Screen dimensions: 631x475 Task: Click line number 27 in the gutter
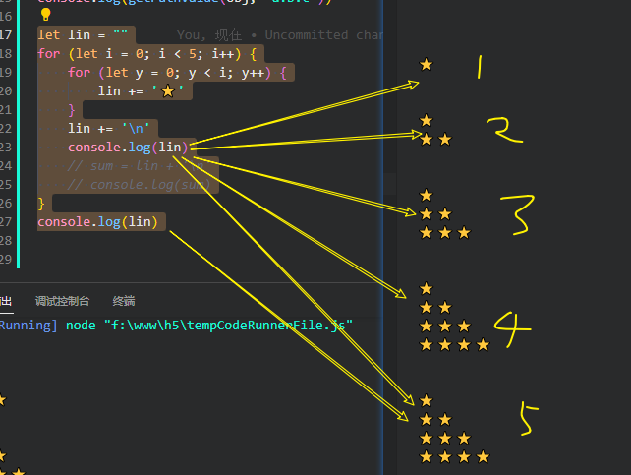[6, 222]
